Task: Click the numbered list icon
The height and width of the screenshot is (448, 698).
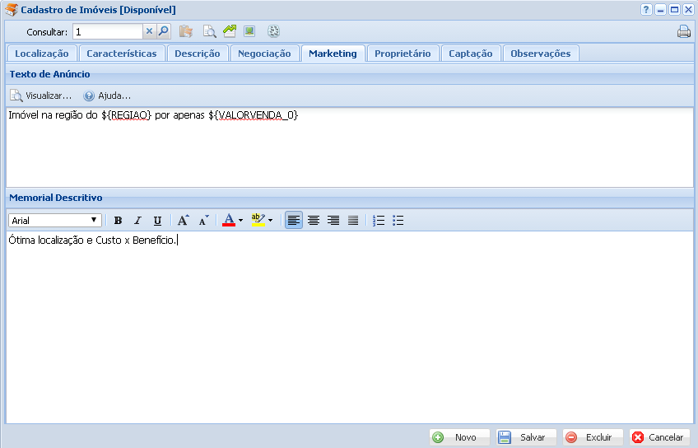Action: point(379,221)
